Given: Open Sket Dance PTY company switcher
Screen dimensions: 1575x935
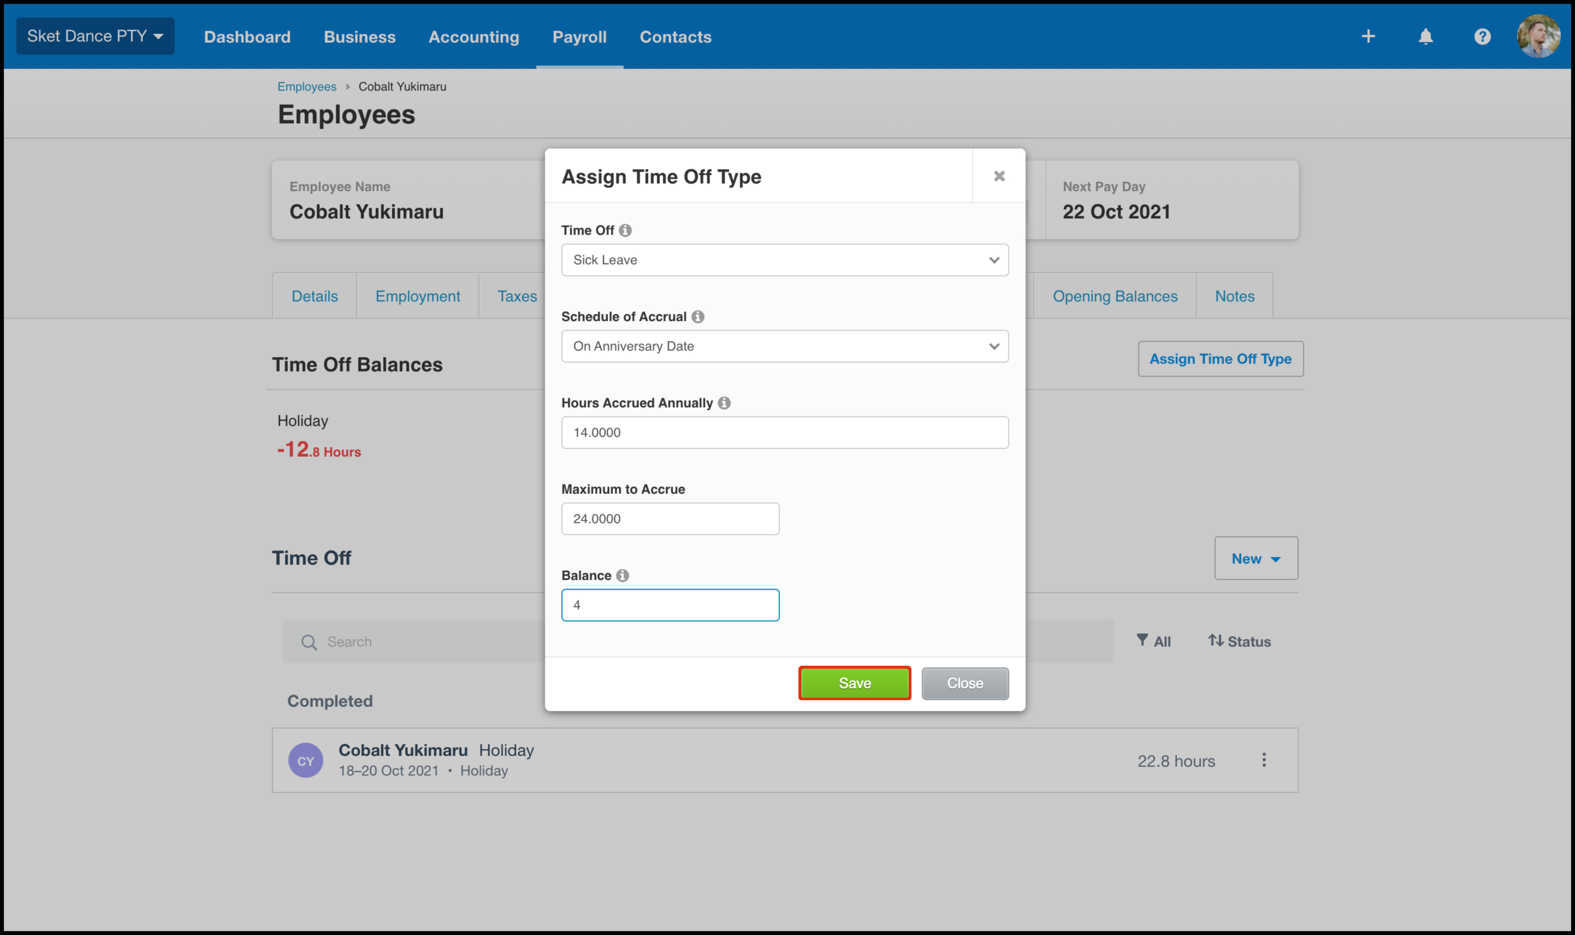Looking at the screenshot, I should (x=95, y=37).
